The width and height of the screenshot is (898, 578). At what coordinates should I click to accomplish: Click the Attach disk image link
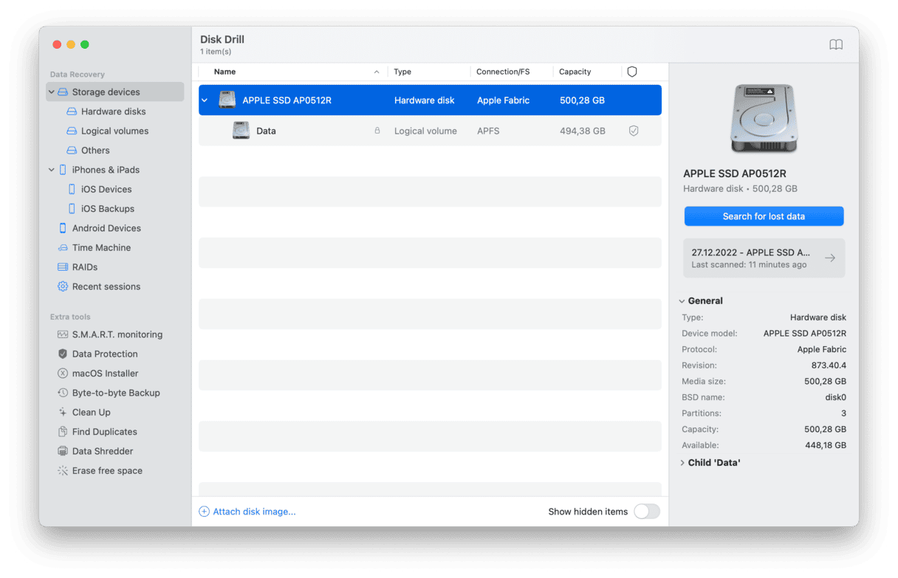pyautogui.click(x=254, y=512)
